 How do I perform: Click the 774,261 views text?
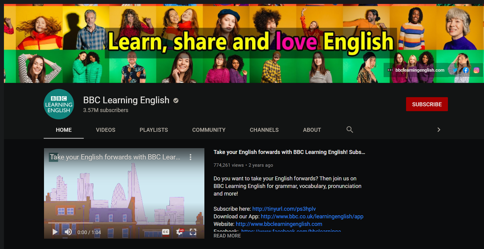click(x=229, y=165)
